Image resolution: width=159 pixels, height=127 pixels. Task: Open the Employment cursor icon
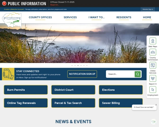[x=153, y=89]
